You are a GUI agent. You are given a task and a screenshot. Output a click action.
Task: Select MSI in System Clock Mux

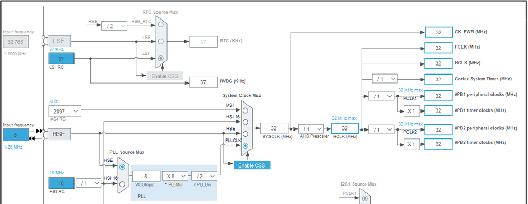pos(245,110)
